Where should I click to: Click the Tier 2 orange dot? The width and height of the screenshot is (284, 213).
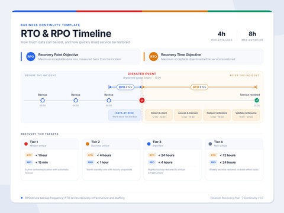click(88, 144)
